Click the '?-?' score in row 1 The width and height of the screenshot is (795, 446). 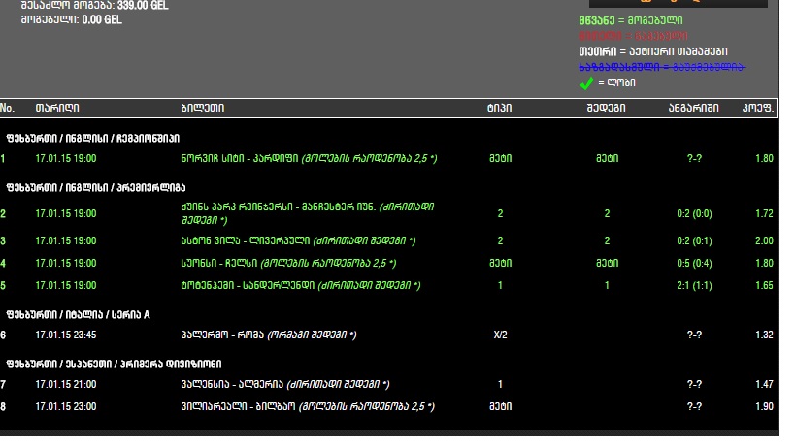click(694, 158)
